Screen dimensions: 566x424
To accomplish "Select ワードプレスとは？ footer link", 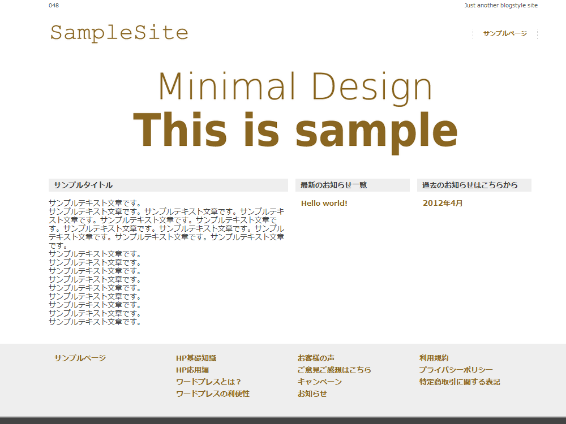I will click(209, 382).
